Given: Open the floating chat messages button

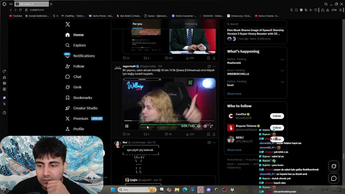Looking at the screenshot, I should (x=334, y=178).
